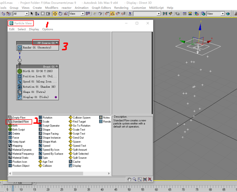Select Rotation 01 (Random 3D) operator
Viewport: 237px width, 192px height.
[38, 87]
